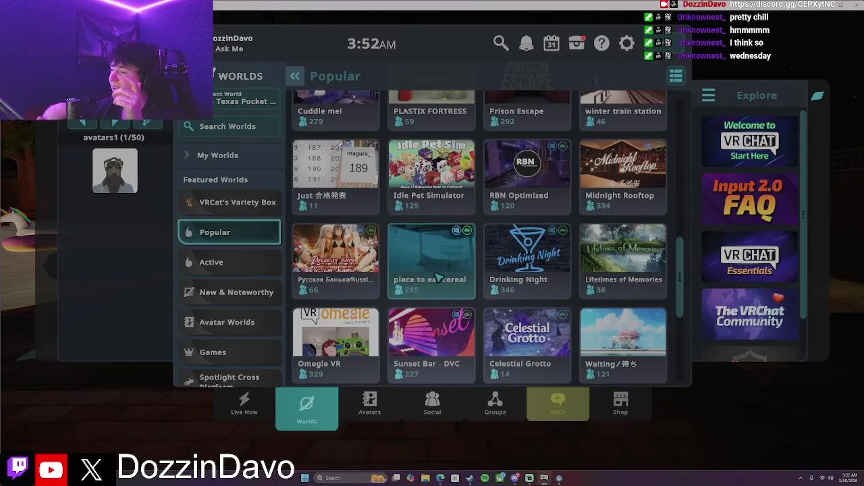Select the Active category
Image resolution: width=864 pixels, height=486 pixels.
(230, 262)
